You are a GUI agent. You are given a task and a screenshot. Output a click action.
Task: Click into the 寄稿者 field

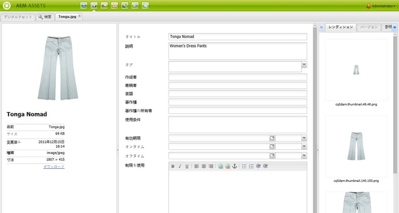(x=238, y=86)
